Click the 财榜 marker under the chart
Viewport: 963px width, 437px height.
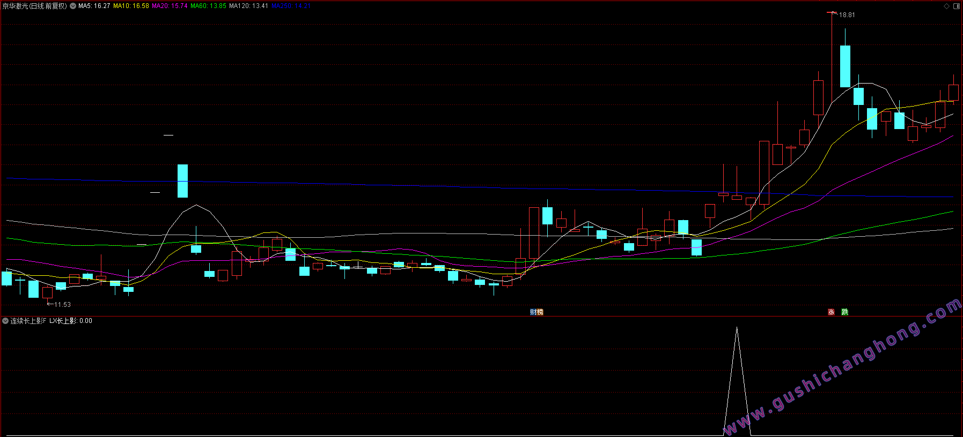536,312
